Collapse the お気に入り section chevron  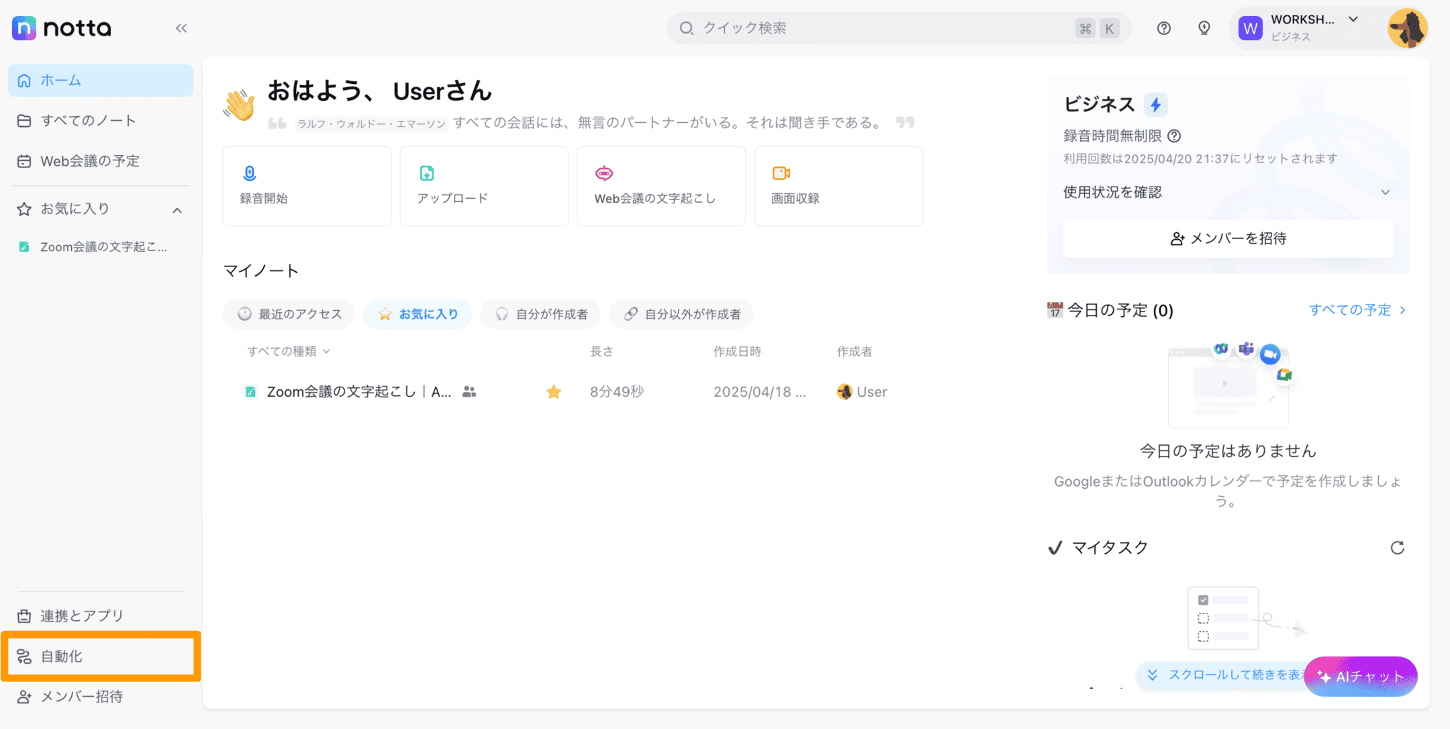177,210
